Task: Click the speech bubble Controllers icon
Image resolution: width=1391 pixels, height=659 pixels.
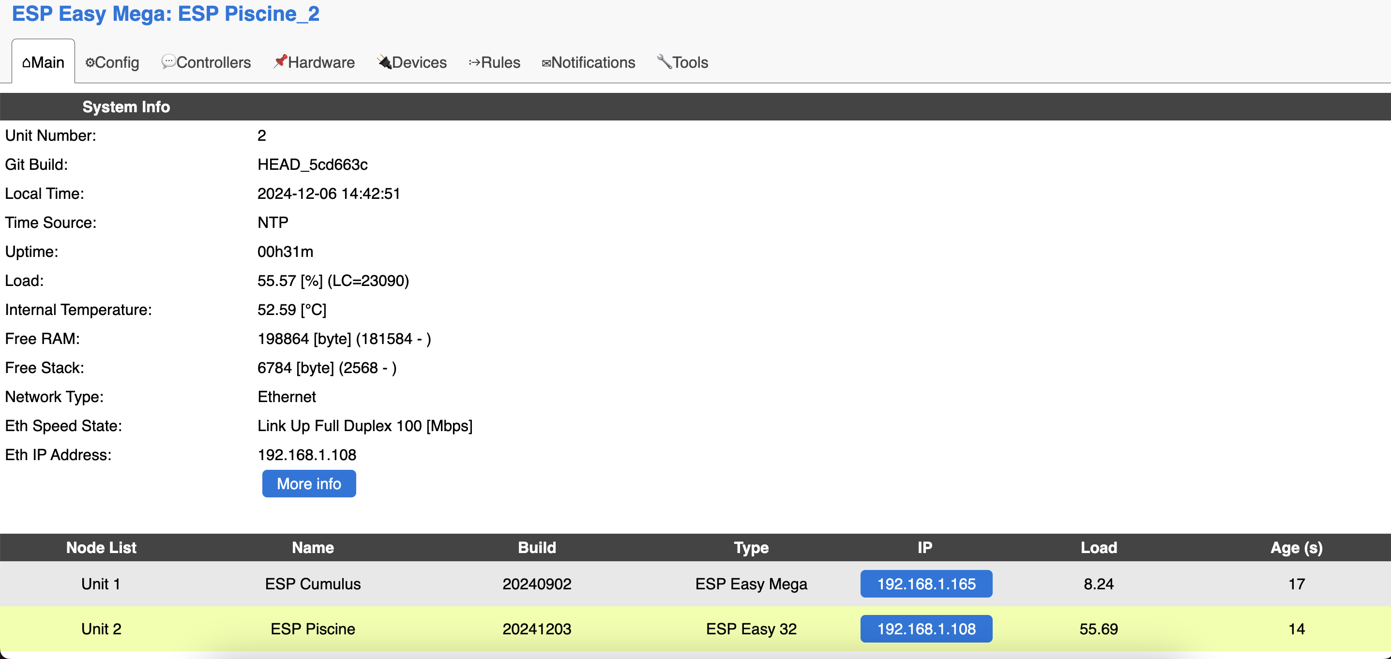Action: point(168,61)
